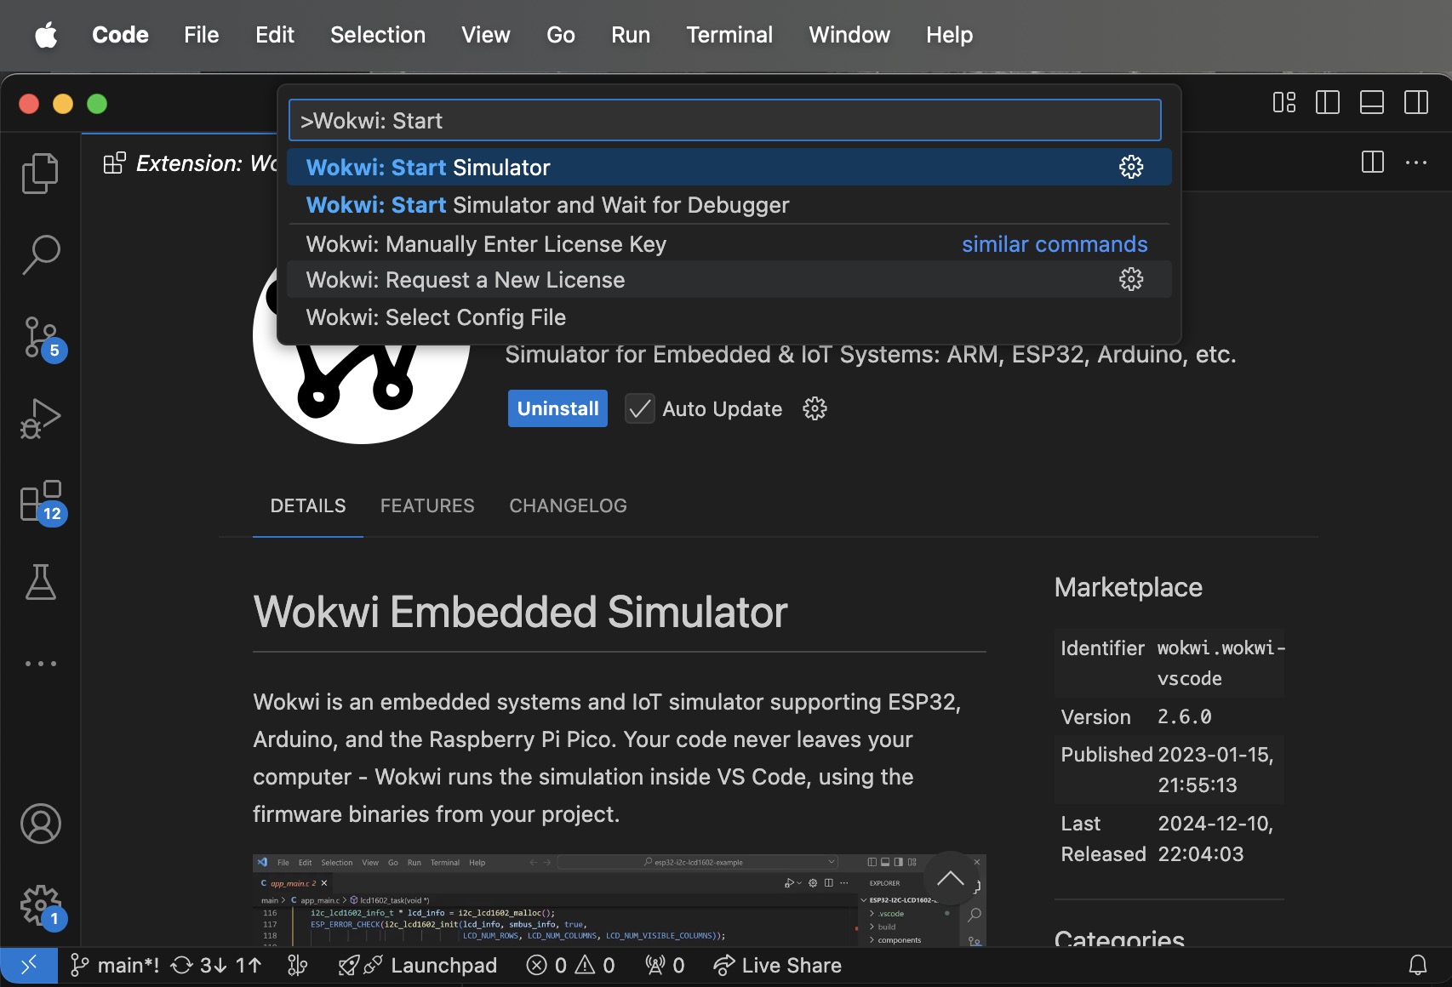
Task: Choose Wokwi: Manually Enter License Key
Action: pyautogui.click(x=729, y=244)
